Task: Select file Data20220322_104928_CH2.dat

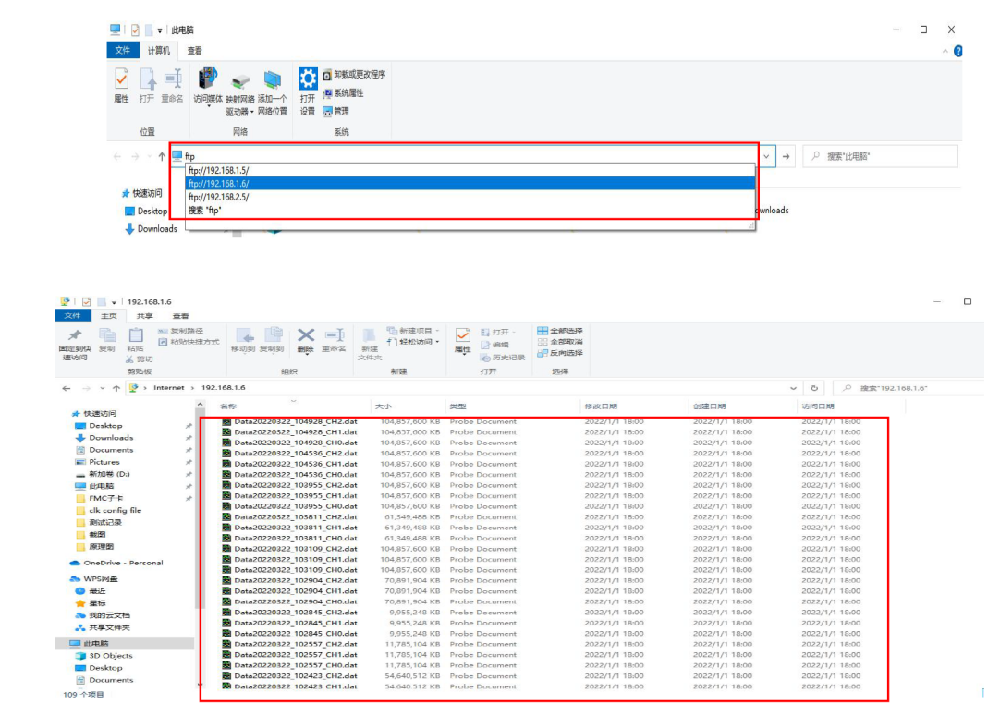Action: tap(295, 421)
